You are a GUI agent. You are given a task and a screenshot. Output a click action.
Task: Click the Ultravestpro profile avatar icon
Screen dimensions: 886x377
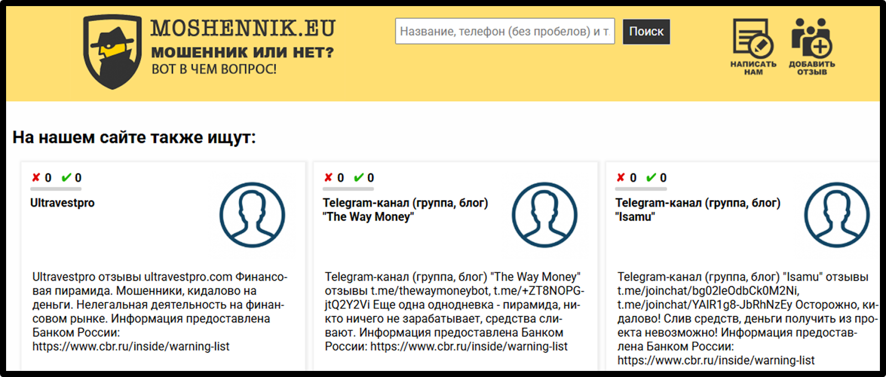(x=253, y=215)
